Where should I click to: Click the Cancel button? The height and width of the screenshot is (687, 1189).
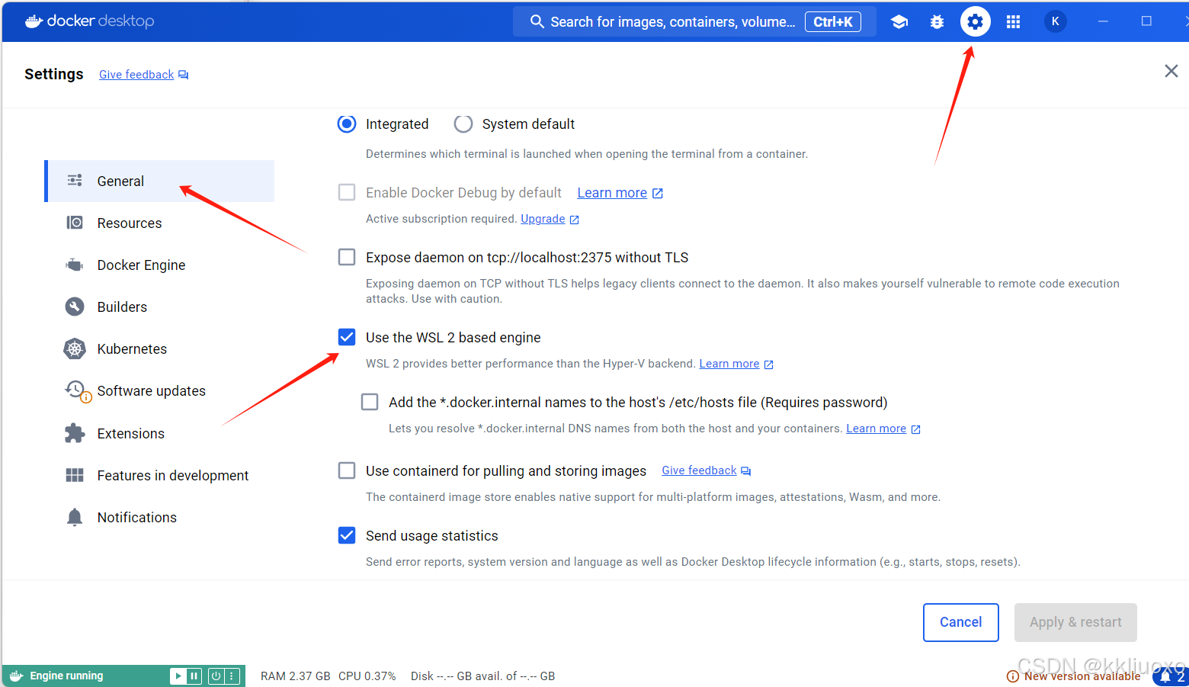point(960,622)
